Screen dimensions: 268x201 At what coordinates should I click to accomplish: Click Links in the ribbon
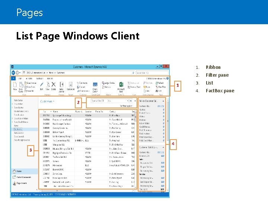tap(147, 91)
